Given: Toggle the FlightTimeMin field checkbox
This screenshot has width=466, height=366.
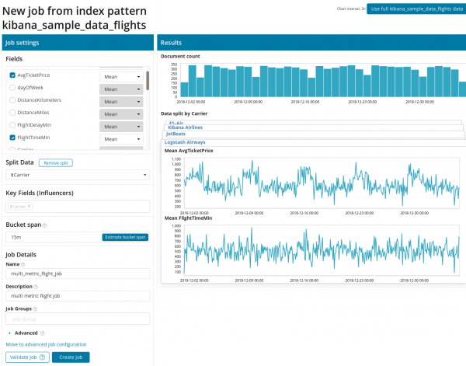Looking at the screenshot, I should coord(12,138).
